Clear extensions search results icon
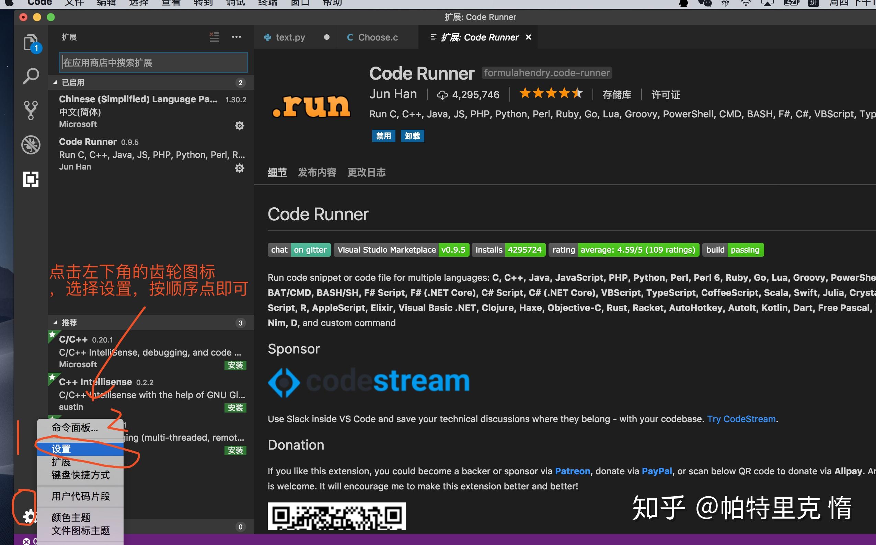This screenshot has width=876, height=545. tap(215, 37)
